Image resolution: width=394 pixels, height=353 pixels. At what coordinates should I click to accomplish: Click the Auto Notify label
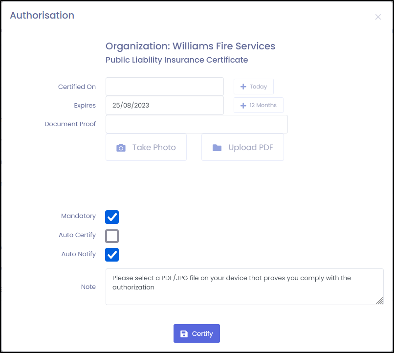78,254
